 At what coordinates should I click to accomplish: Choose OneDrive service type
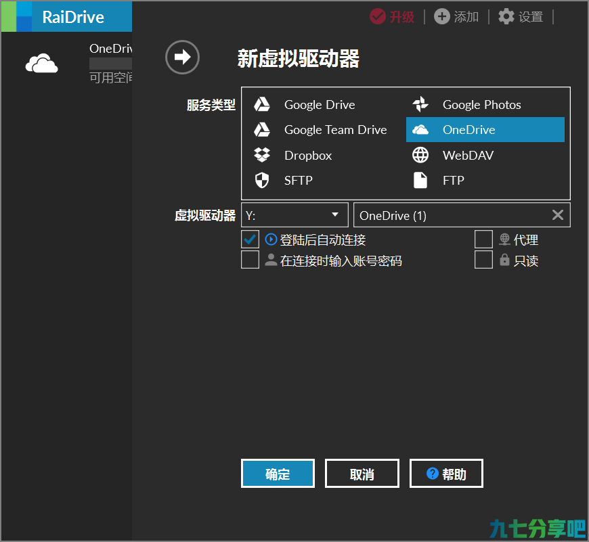point(485,130)
